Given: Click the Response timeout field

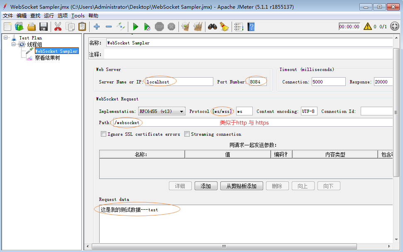Looking at the screenshot, I should point(383,82).
